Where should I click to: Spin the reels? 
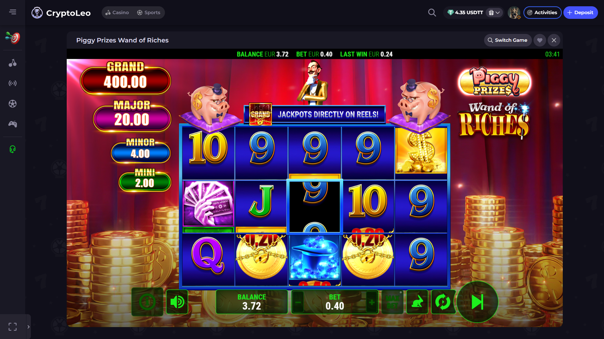(x=477, y=302)
